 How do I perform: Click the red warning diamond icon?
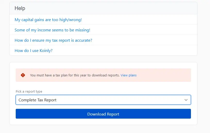(x=23, y=75)
